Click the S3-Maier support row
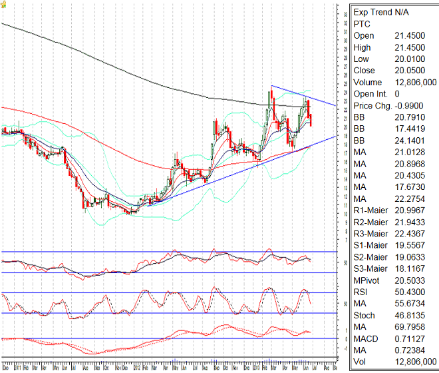 pos(394,268)
